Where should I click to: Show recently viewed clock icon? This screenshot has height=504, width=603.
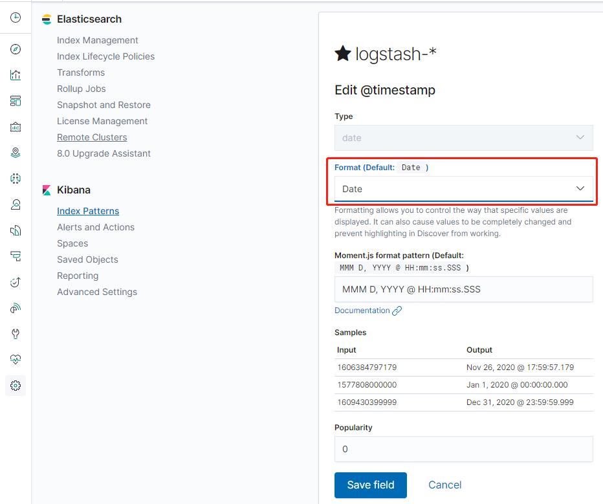[x=16, y=17]
